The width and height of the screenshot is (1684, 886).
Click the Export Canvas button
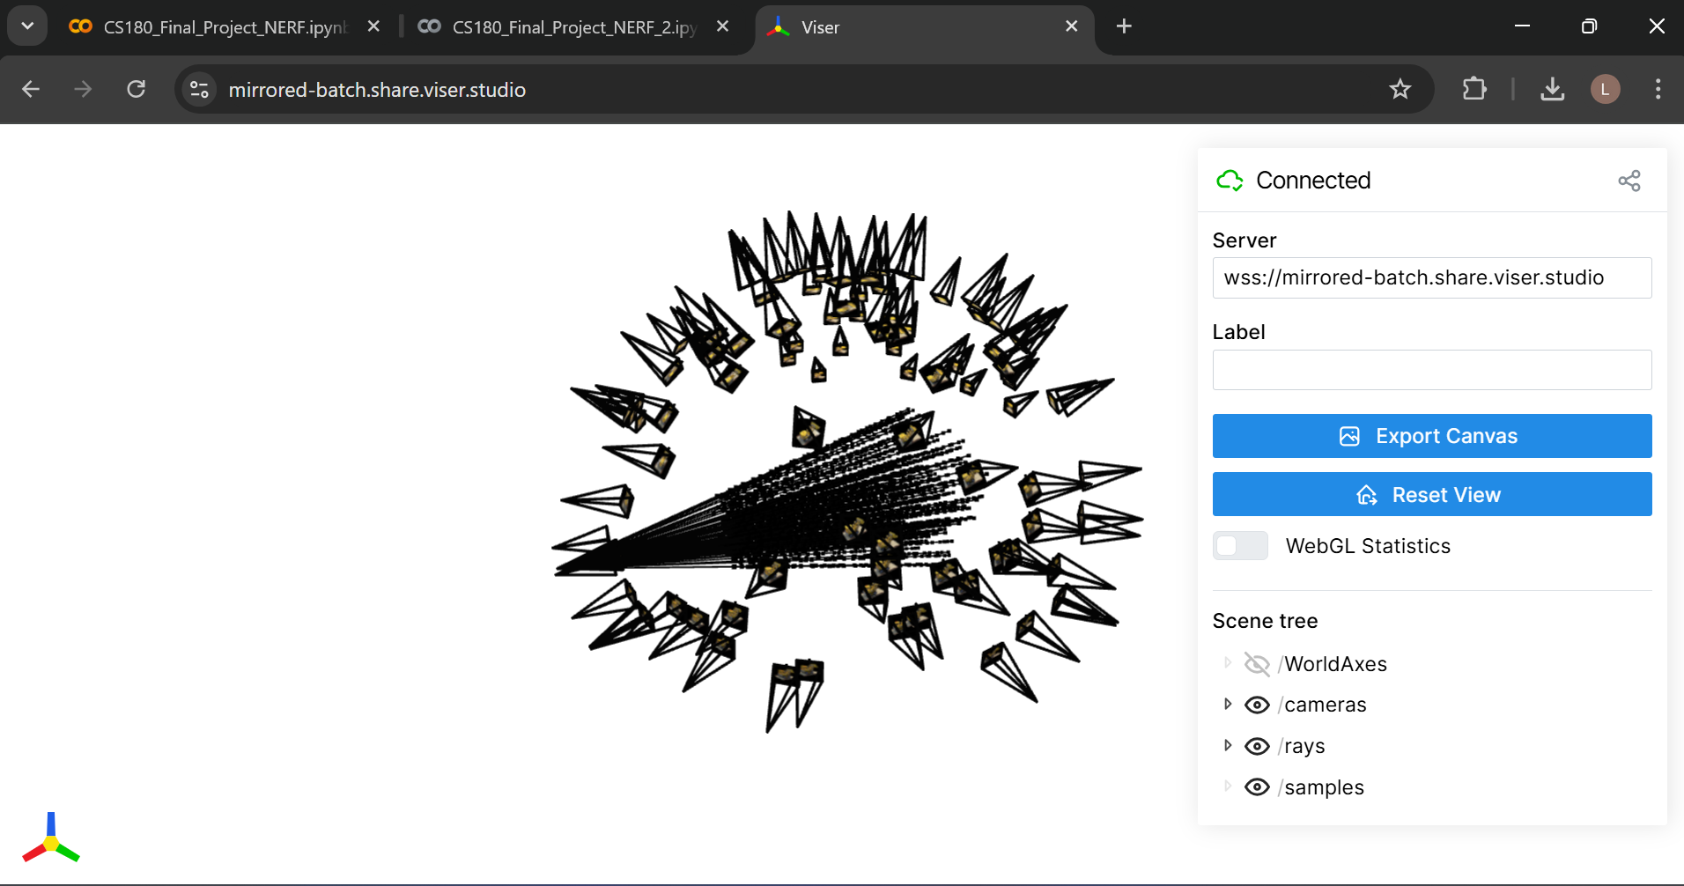coord(1431,436)
